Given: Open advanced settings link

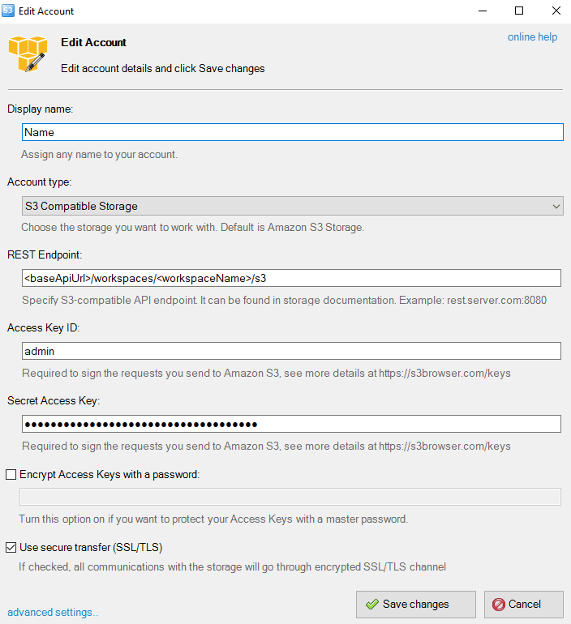Looking at the screenshot, I should (53, 612).
